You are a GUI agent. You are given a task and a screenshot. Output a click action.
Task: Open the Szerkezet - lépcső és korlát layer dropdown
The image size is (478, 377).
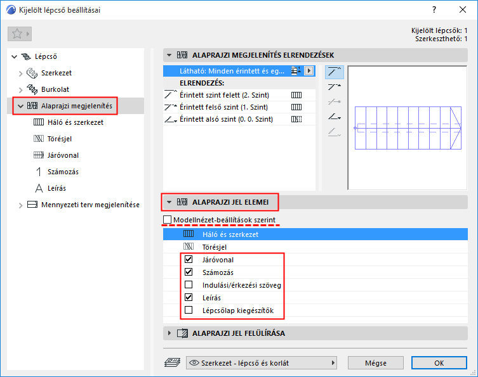pos(262,362)
